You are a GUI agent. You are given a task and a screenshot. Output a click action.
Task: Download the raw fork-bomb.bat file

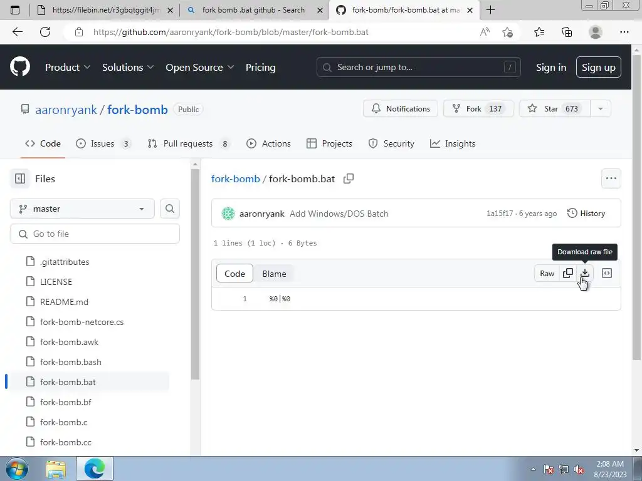tap(585, 273)
